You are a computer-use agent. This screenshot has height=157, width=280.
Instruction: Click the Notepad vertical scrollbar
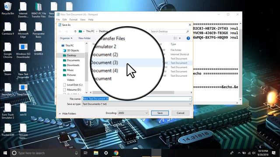[240, 61]
